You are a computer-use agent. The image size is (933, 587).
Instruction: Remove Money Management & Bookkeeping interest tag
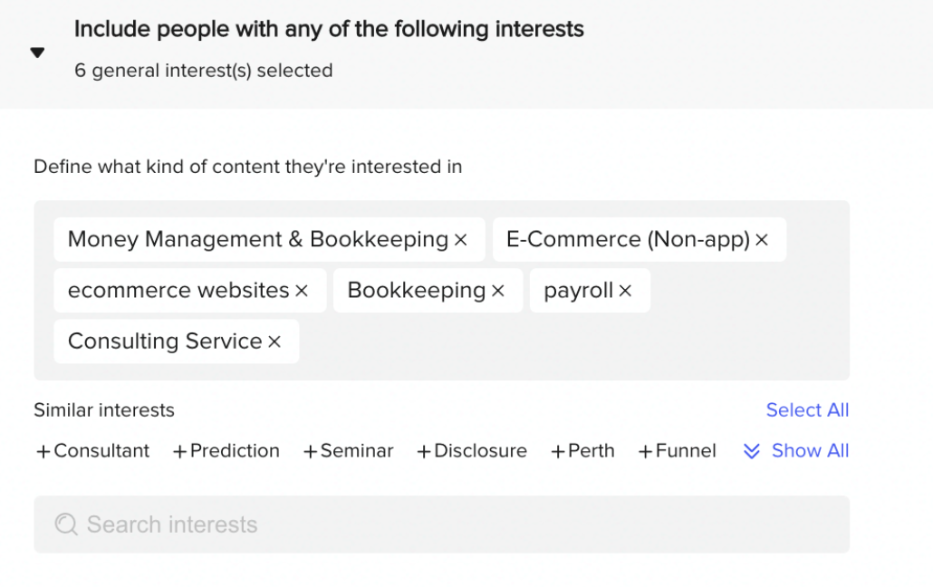pyautogui.click(x=461, y=240)
